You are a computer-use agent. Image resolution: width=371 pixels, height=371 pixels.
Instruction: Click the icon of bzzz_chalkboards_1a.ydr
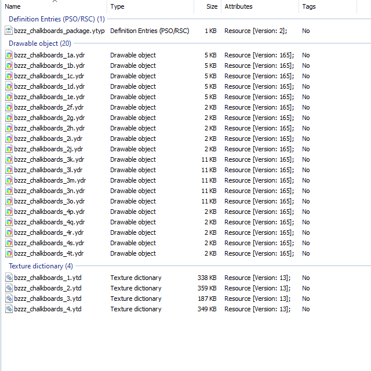point(9,55)
